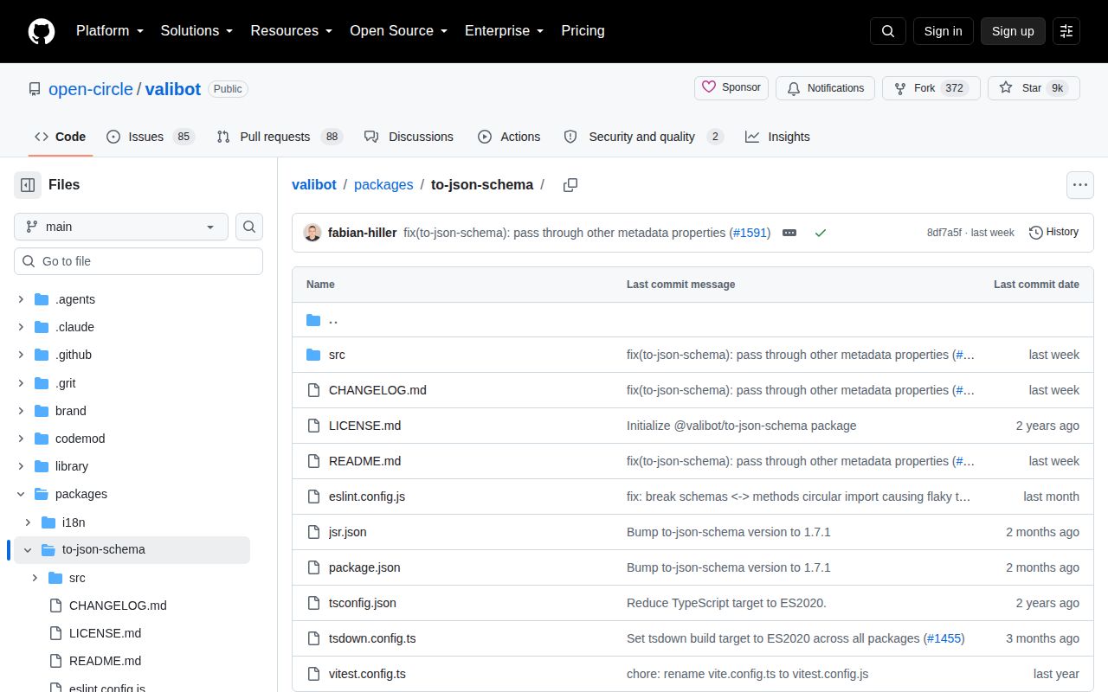
Task: Click the Sponsor heart button
Action: coord(731,88)
